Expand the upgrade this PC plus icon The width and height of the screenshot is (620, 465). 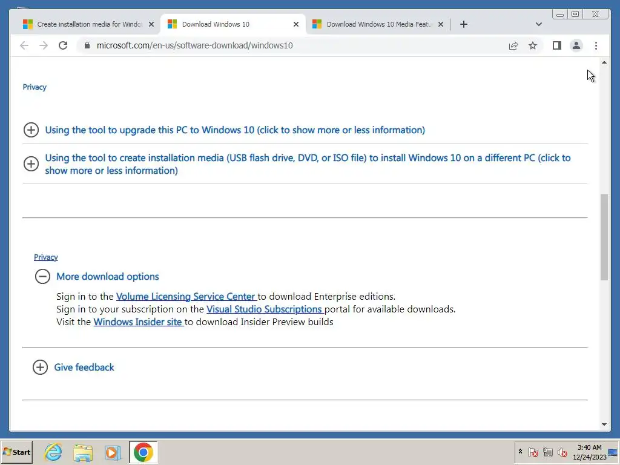pyautogui.click(x=31, y=130)
